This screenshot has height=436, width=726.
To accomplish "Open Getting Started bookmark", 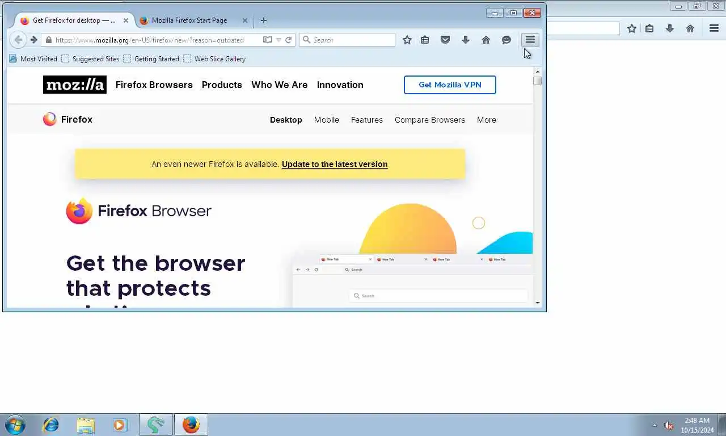I will [x=151, y=58].
